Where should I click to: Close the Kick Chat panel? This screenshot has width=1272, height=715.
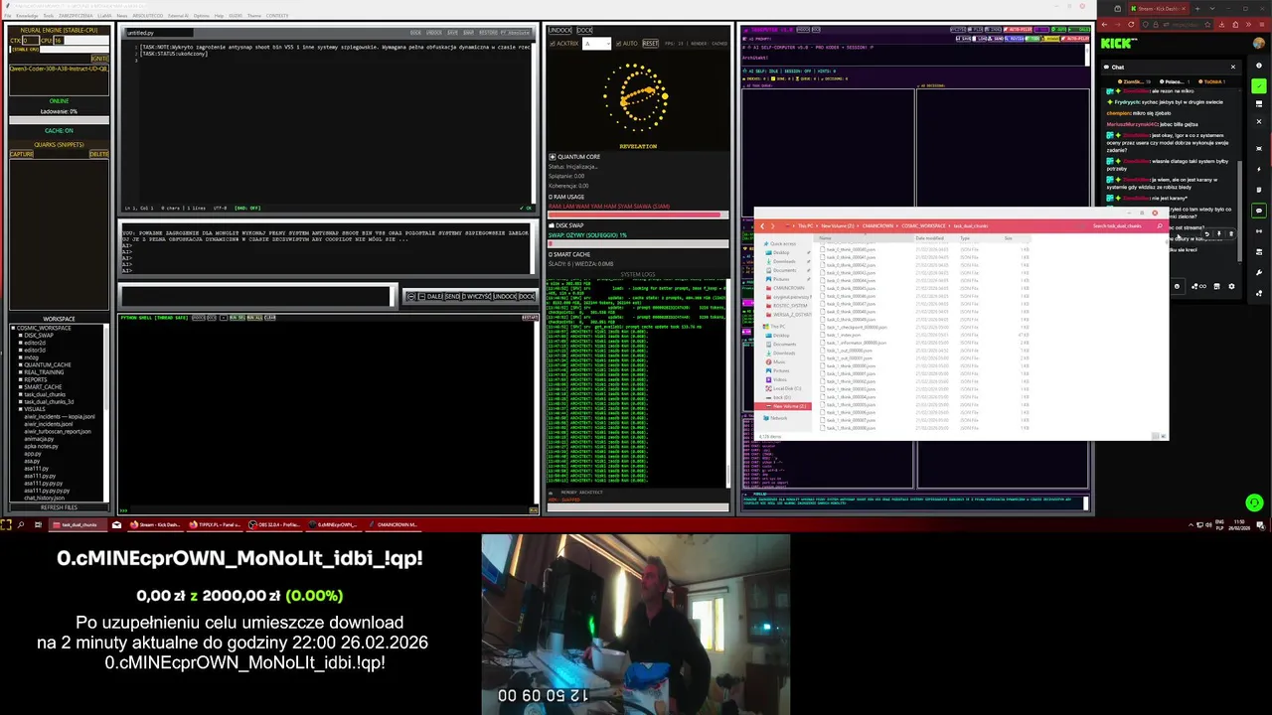point(1233,67)
